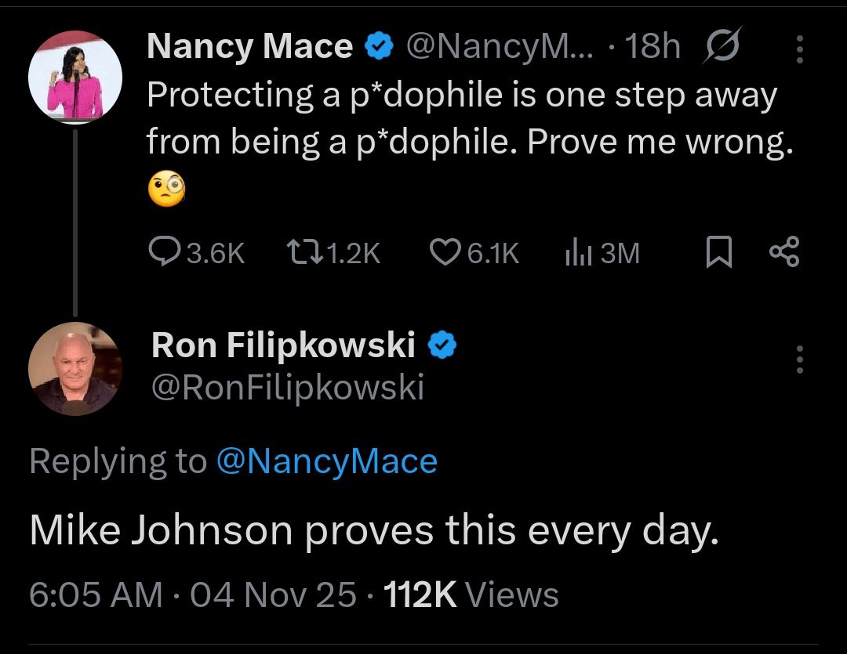847x654 pixels.
Task: Open Ron Filipkowski's profile picture
Action: (x=75, y=368)
